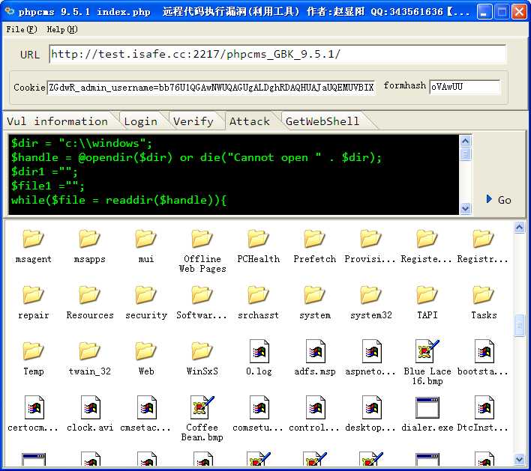This screenshot has height=471, width=531.
Task: Click into the URL input field
Action: [277, 54]
